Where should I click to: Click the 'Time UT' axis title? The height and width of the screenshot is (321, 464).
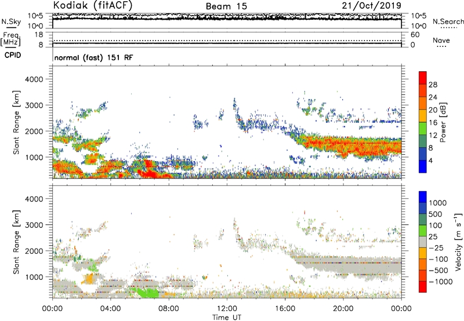[227, 318]
